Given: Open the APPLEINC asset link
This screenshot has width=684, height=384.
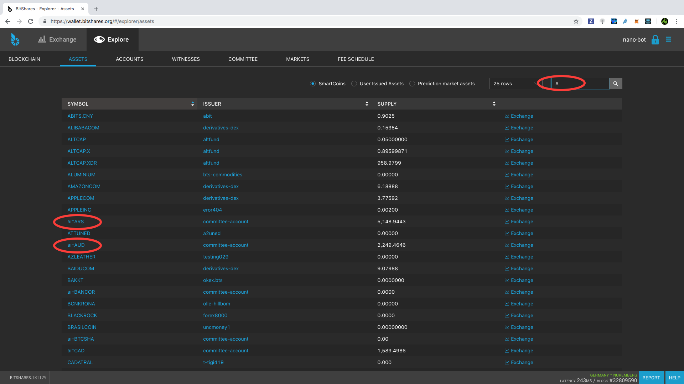Looking at the screenshot, I should click(x=79, y=210).
